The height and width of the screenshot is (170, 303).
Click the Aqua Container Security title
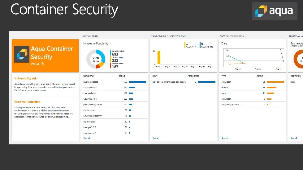tap(52, 53)
